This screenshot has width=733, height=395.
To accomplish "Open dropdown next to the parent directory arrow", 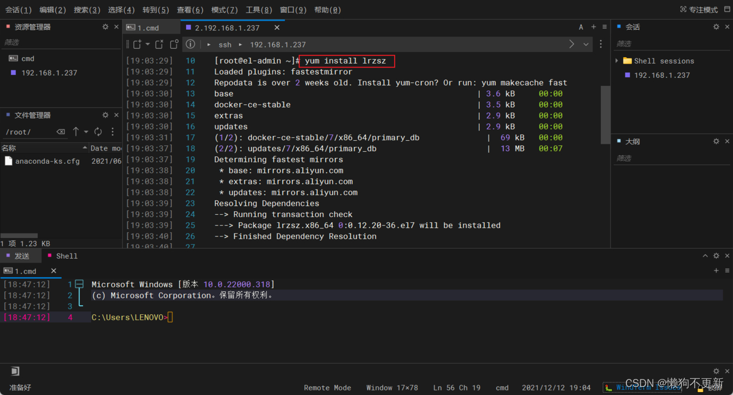I will (x=86, y=132).
